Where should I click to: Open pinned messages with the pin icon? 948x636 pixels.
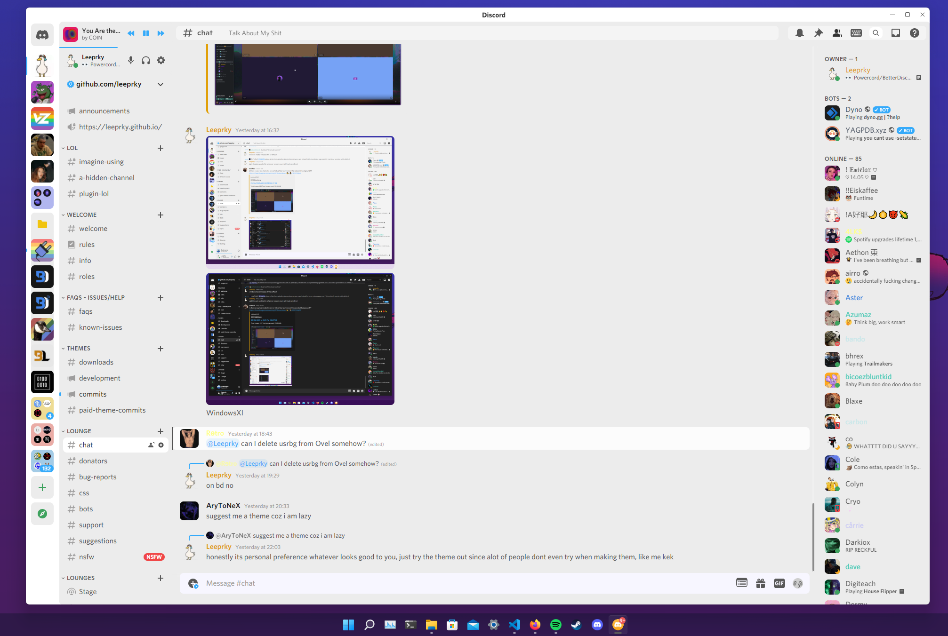818,33
